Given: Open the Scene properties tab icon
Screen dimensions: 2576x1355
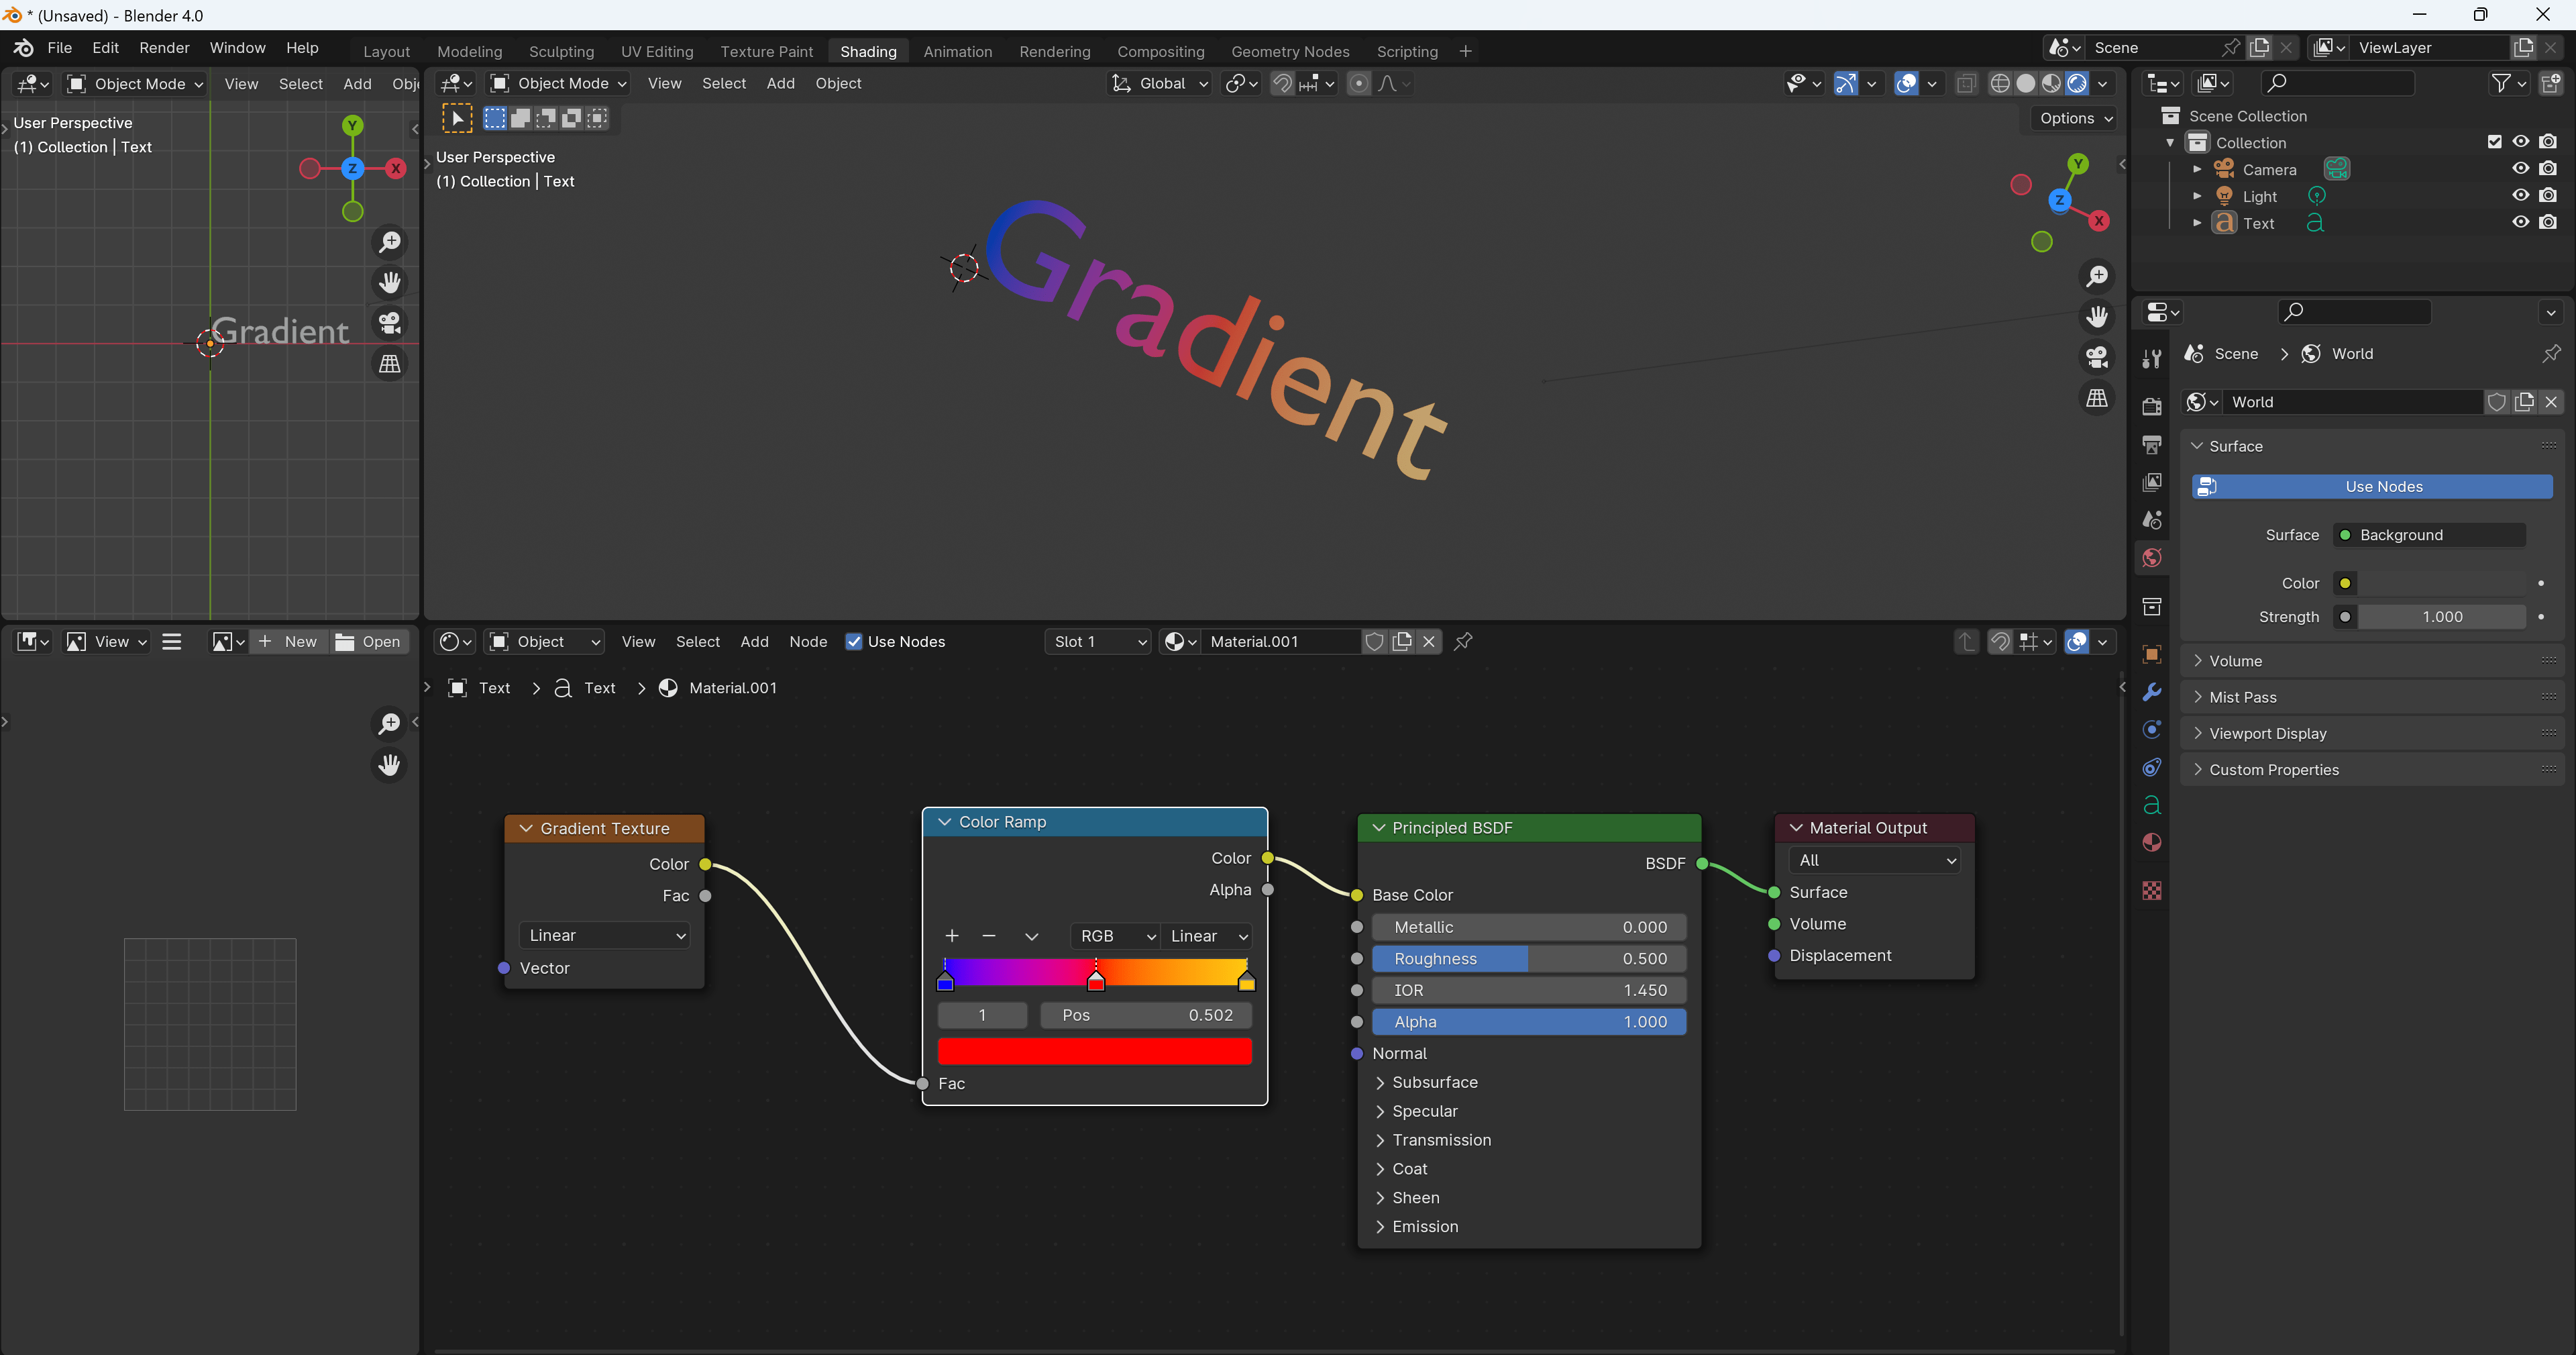Looking at the screenshot, I should point(2152,520).
